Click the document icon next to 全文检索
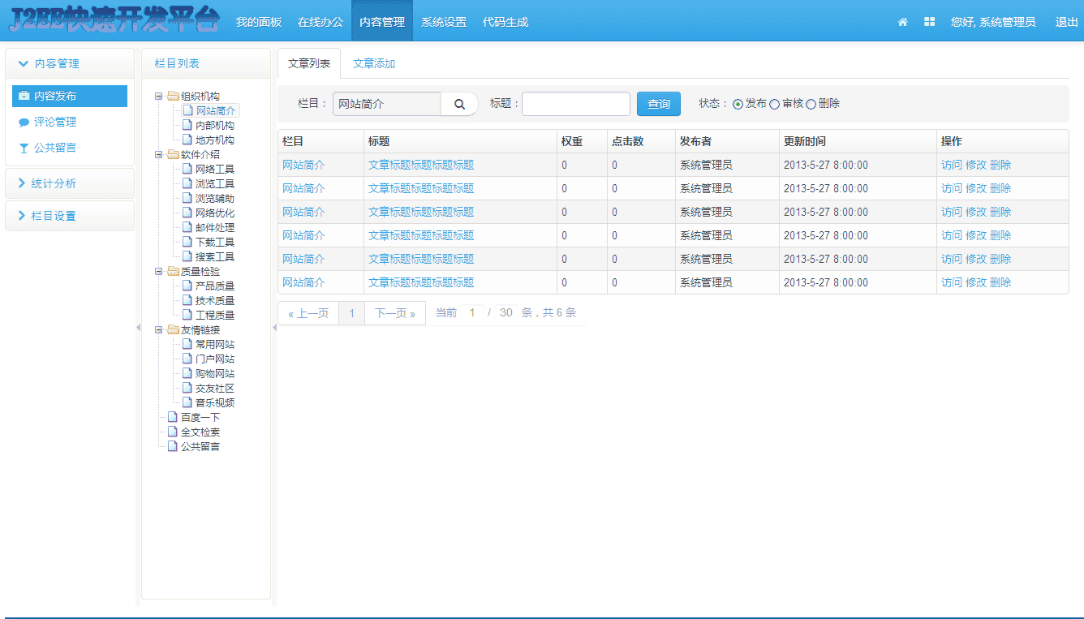 172,432
